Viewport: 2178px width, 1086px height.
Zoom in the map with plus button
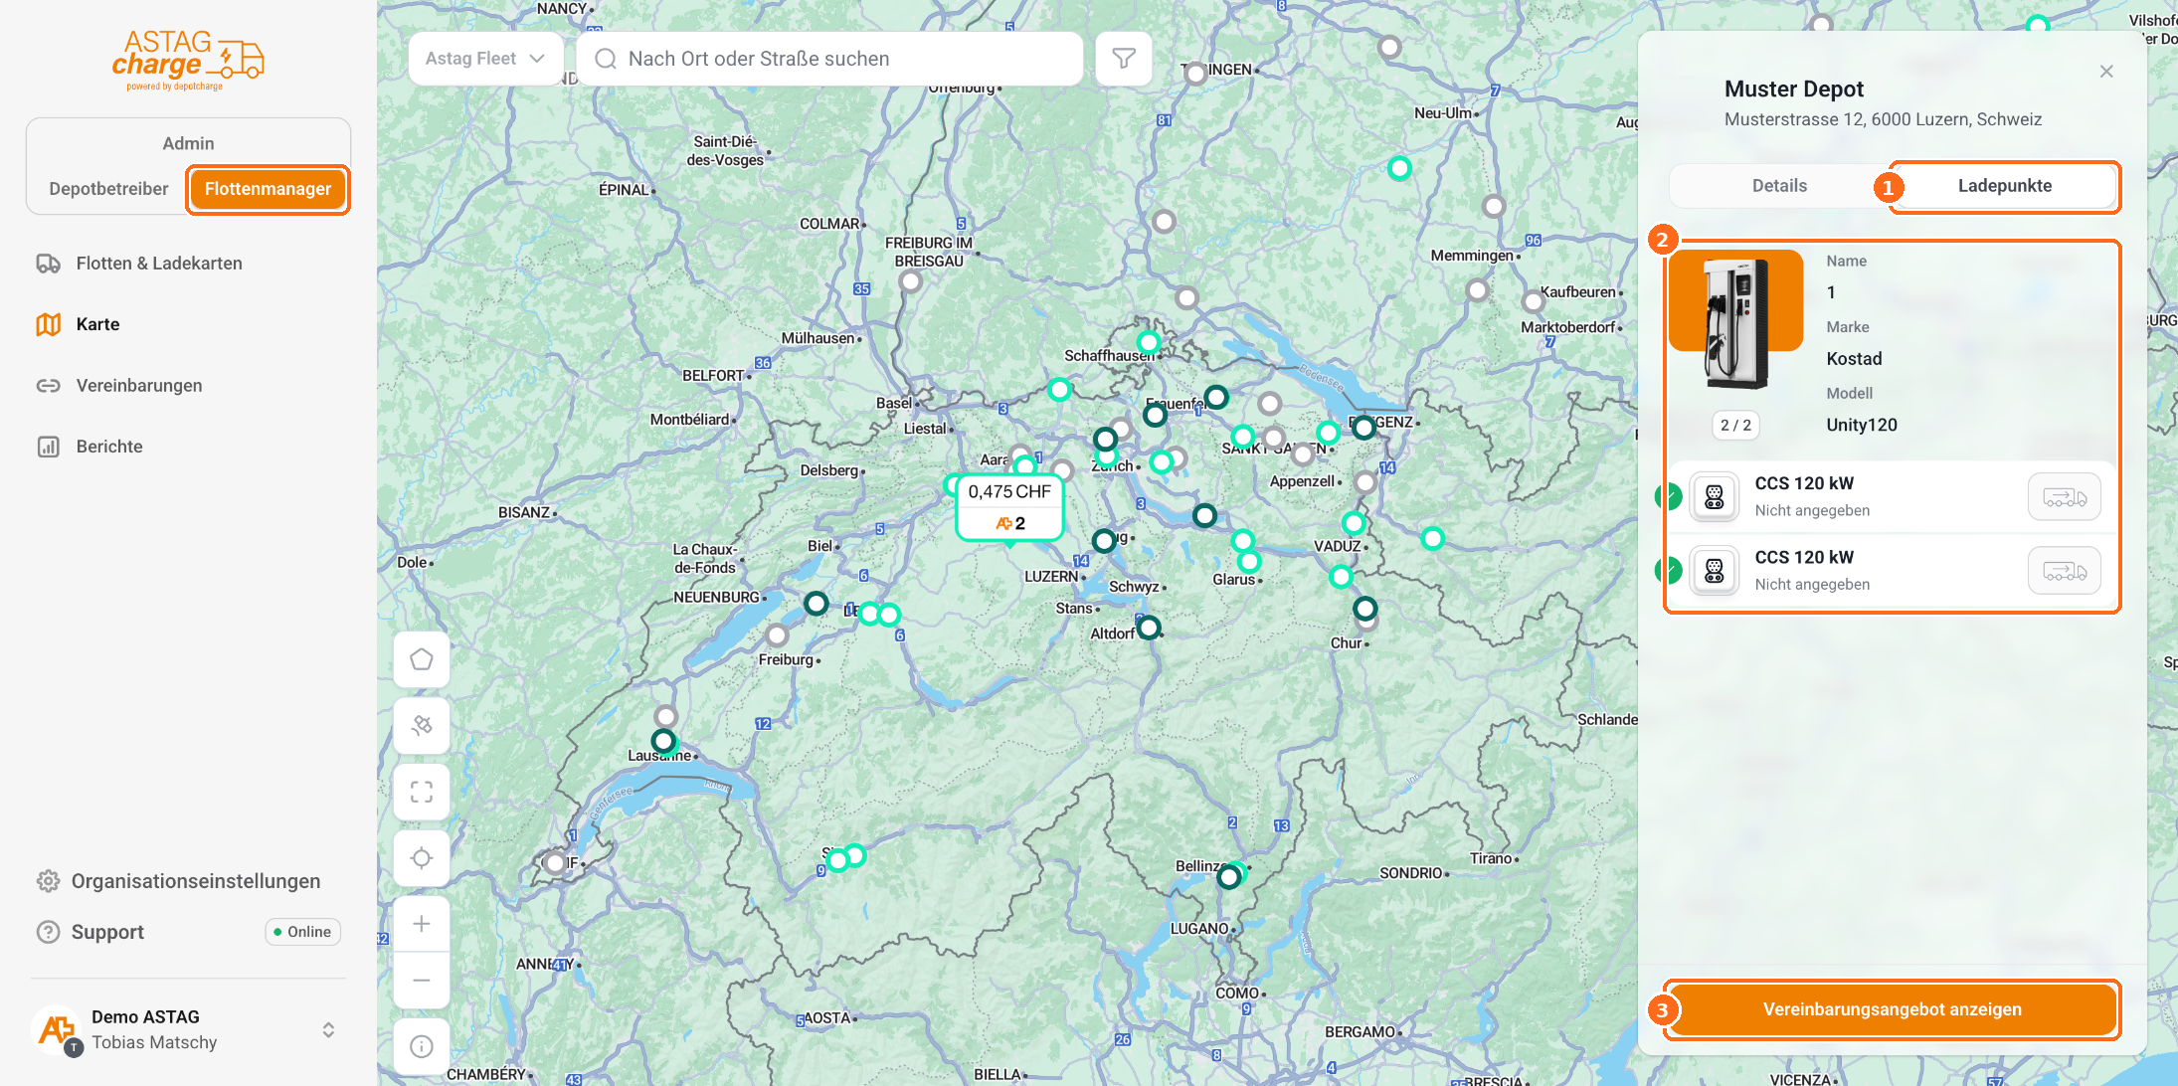click(422, 924)
